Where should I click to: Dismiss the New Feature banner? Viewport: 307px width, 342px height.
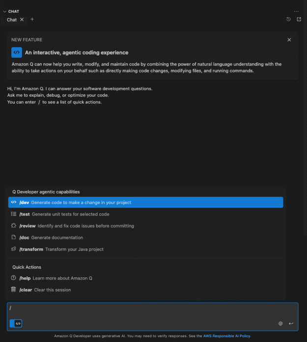(x=289, y=40)
